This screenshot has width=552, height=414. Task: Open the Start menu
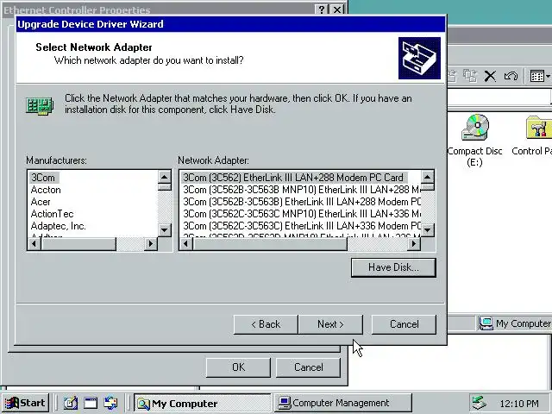[25, 403]
